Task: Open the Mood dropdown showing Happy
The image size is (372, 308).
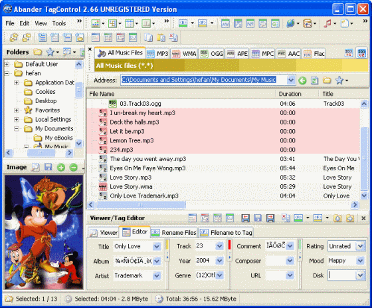Action: pos(360,261)
